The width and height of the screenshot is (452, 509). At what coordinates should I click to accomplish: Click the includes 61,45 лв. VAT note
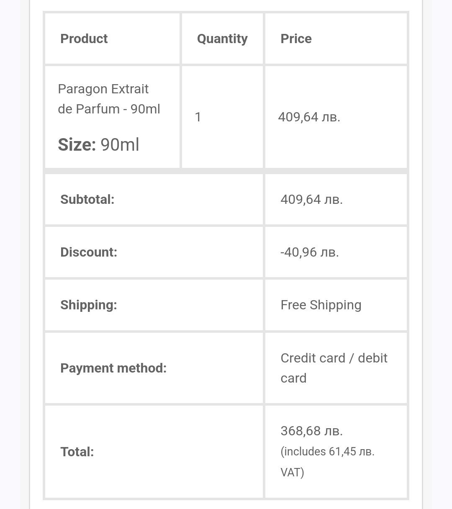pyautogui.click(x=327, y=452)
